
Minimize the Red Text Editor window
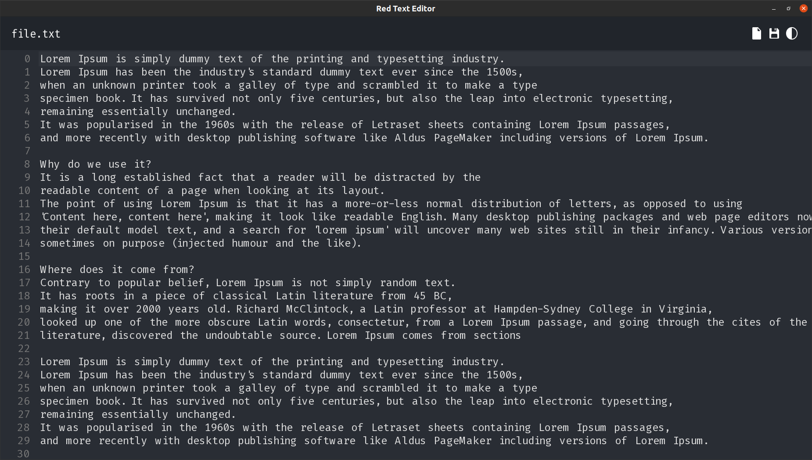pyautogui.click(x=774, y=8)
